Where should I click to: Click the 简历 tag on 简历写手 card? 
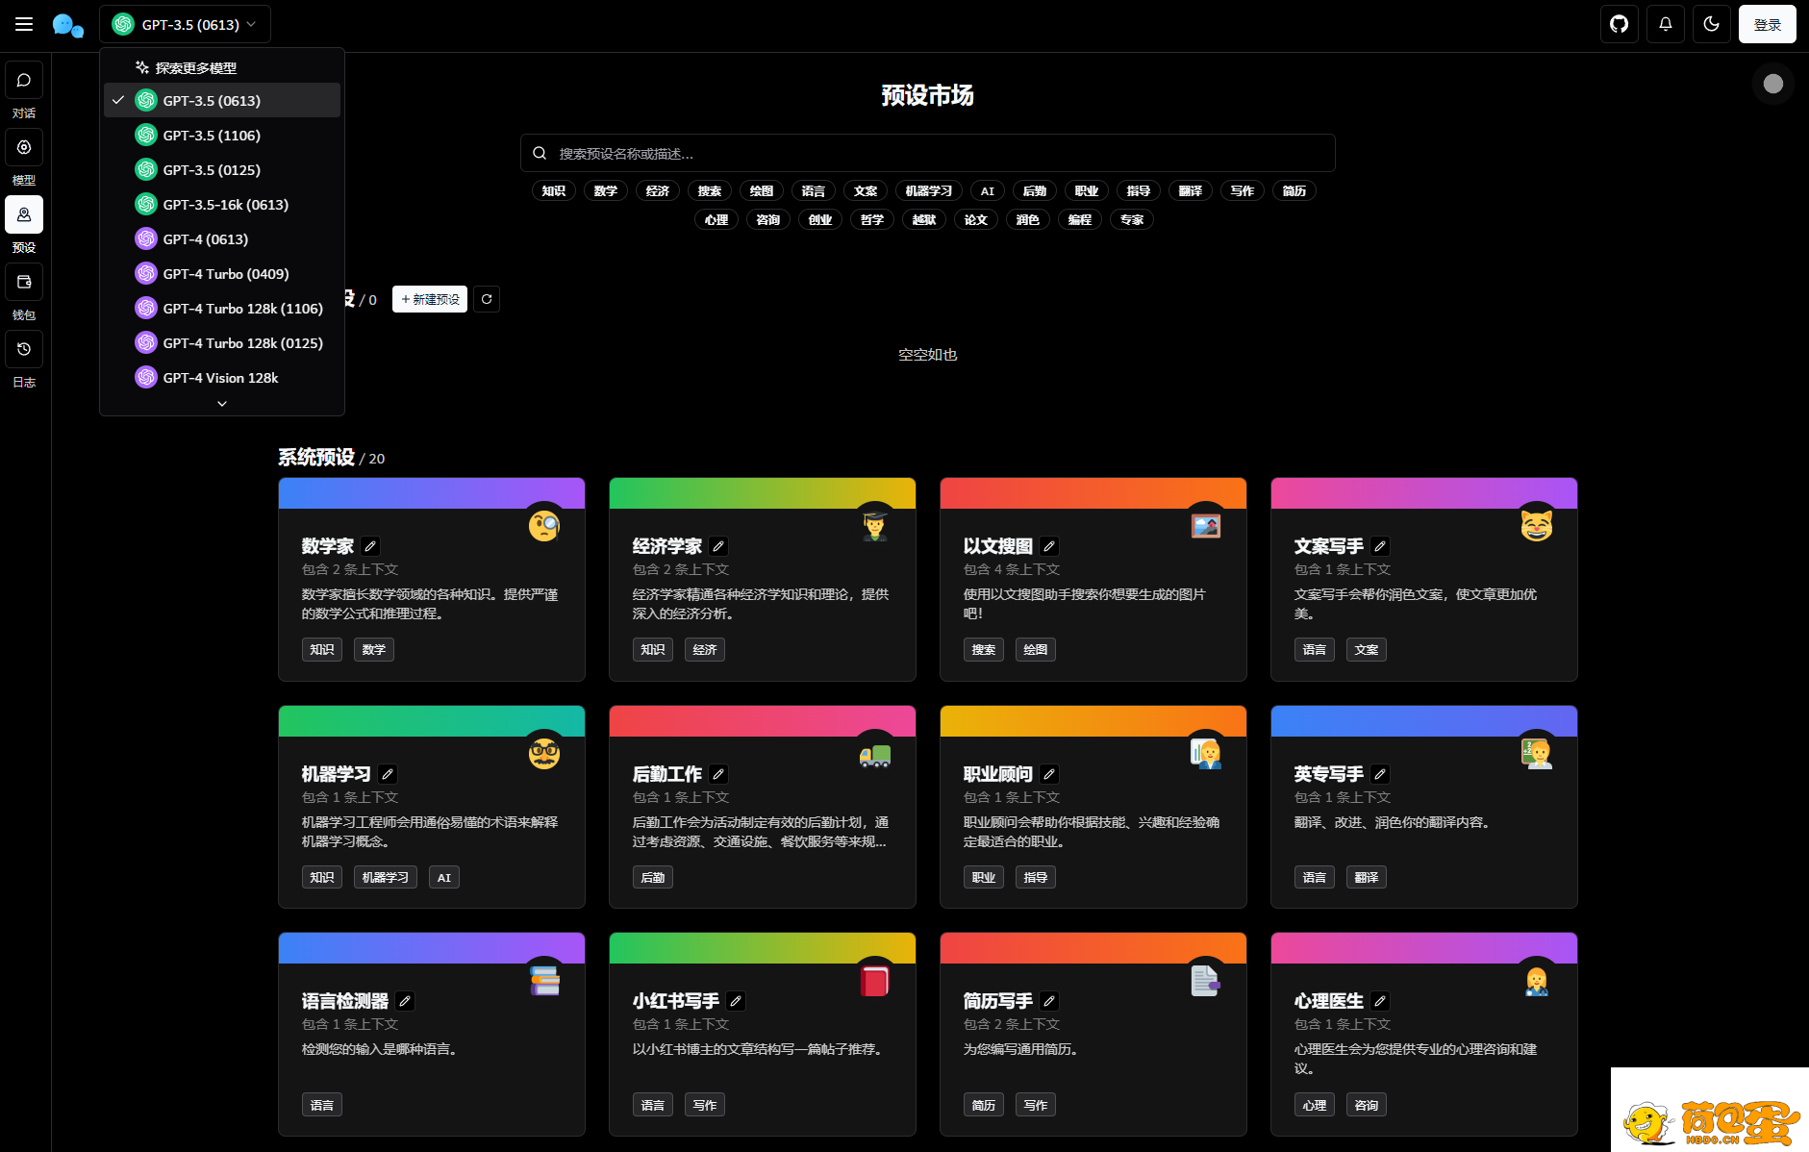(984, 1105)
